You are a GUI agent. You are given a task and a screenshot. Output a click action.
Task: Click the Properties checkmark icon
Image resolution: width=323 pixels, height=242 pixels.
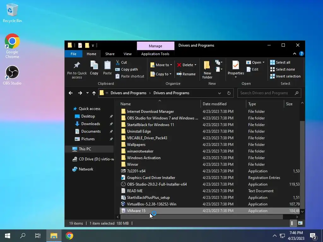(x=236, y=65)
